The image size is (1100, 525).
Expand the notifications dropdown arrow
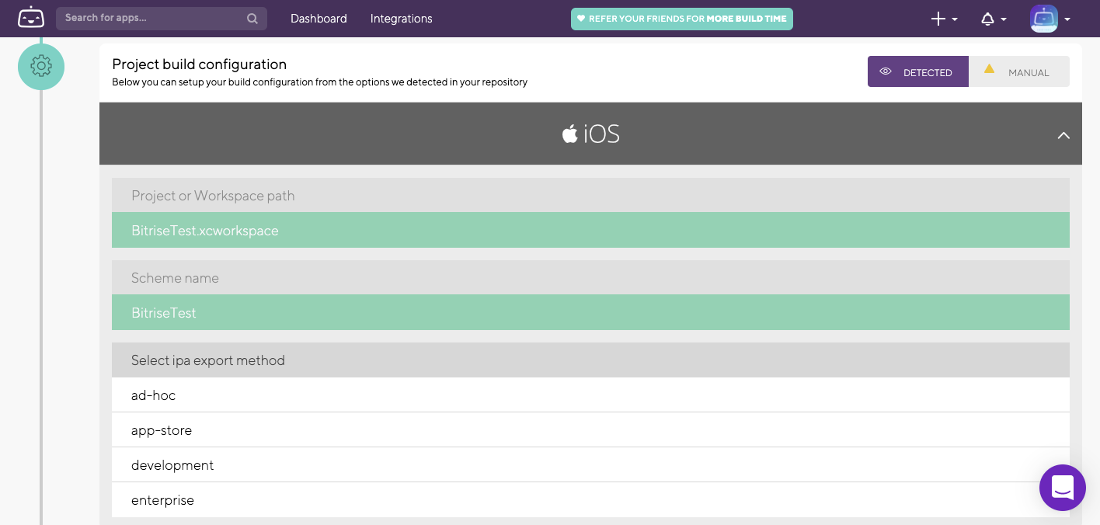coord(1004,19)
